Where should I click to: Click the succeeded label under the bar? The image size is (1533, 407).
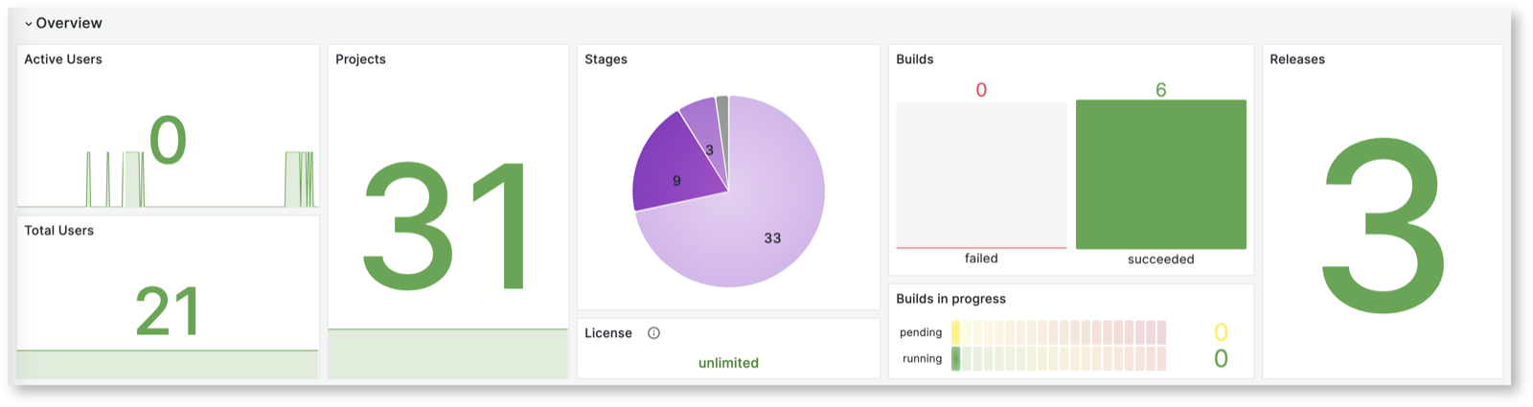tap(1161, 260)
